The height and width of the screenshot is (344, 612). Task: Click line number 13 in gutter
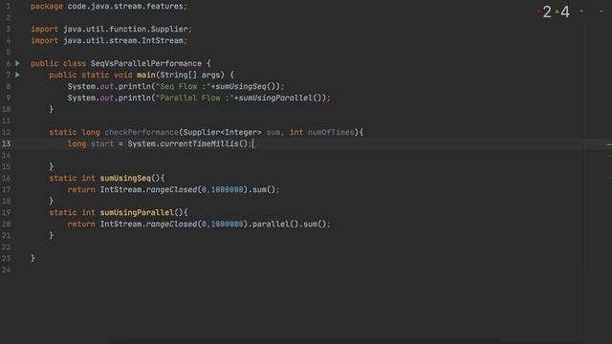click(x=7, y=144)
